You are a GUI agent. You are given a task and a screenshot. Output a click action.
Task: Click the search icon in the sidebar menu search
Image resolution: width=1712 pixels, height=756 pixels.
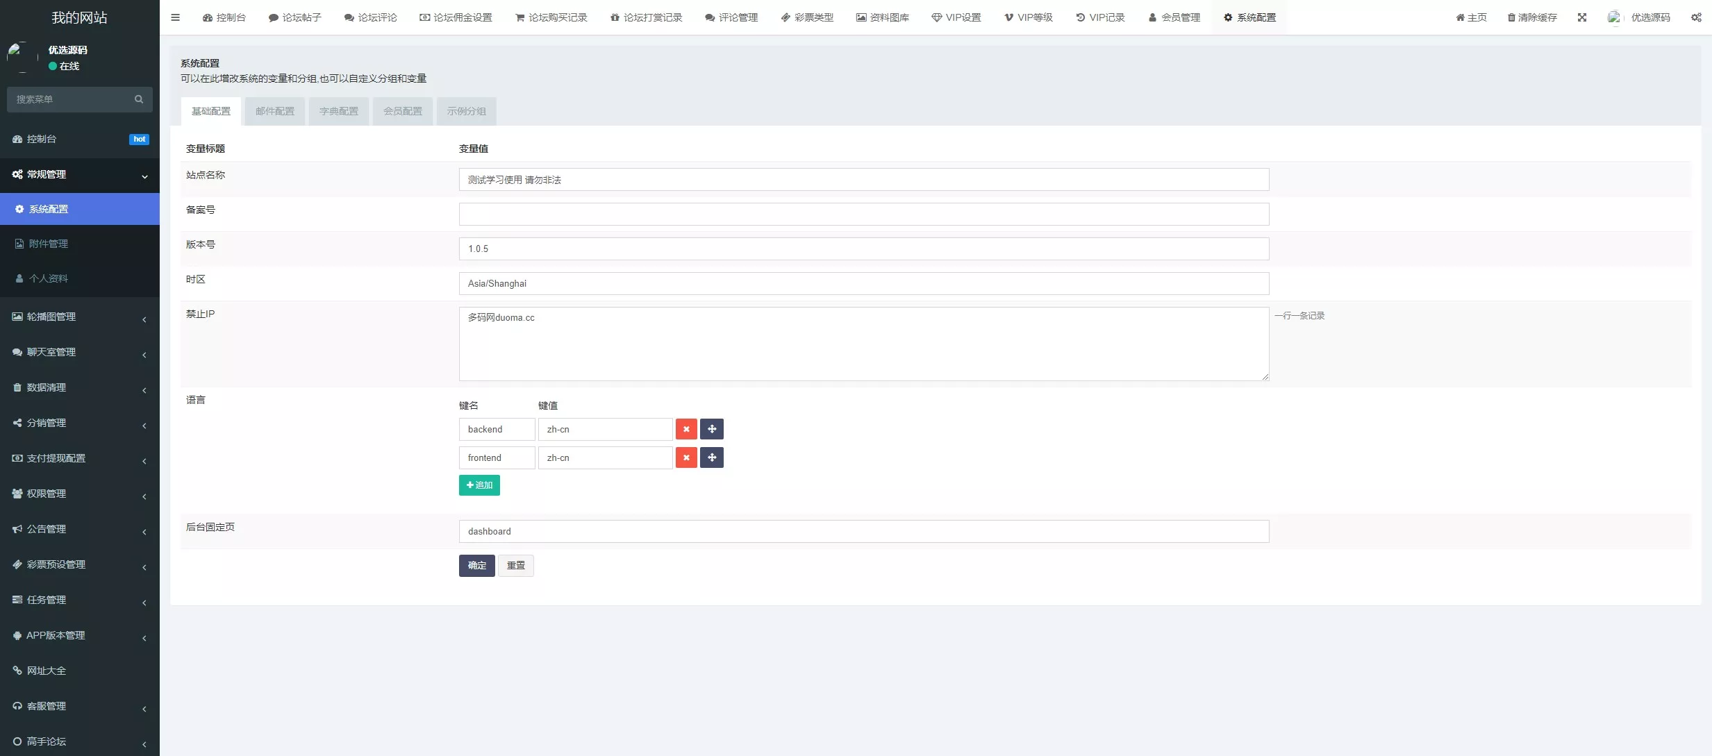139,99
